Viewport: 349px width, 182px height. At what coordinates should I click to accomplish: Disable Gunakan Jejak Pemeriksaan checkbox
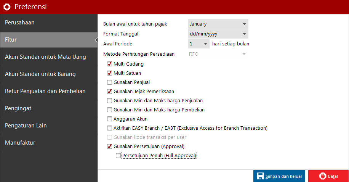[x=110, y=92]
